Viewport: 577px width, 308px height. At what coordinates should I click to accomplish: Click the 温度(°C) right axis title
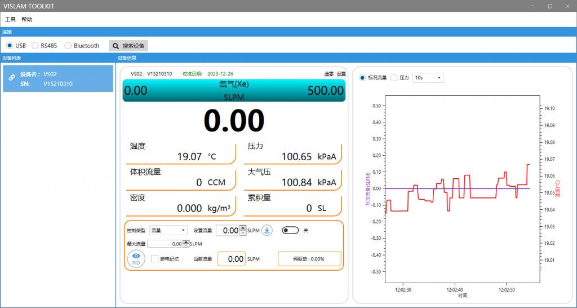[x=558, y=188]
